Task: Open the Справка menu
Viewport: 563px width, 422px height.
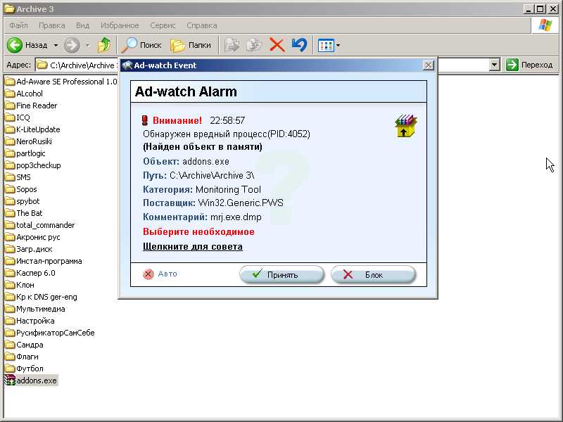Action: (x=201, y=25)
